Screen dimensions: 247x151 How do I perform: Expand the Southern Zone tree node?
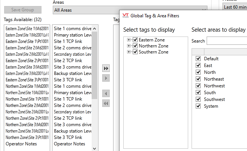[x=129, y=52]
